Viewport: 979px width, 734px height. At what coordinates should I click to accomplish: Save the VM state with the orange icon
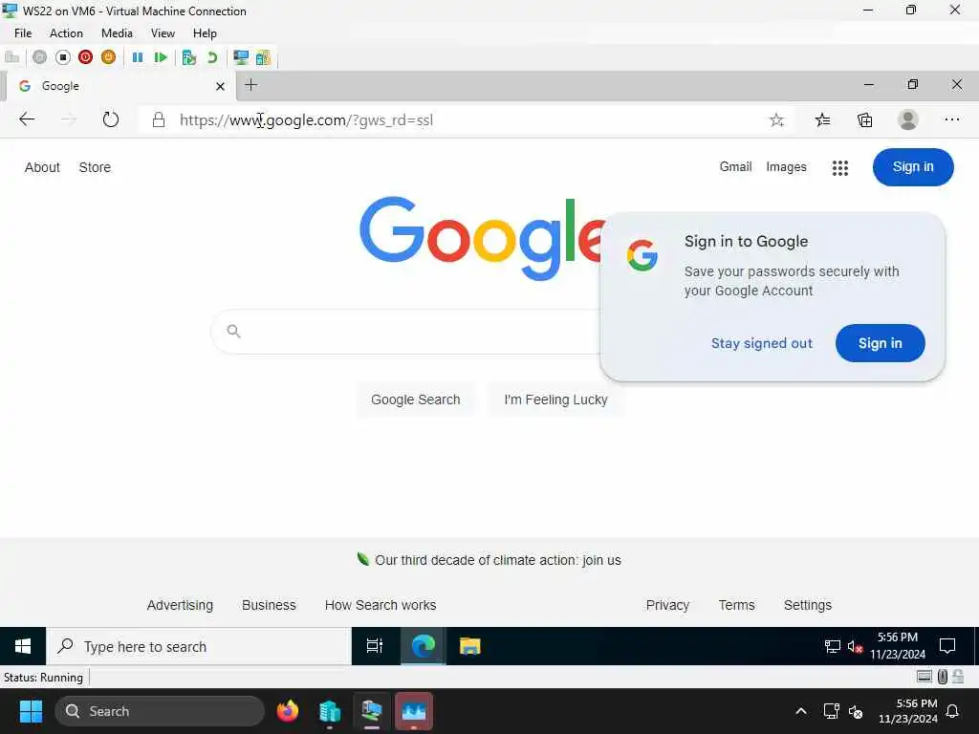coord(109,57)
